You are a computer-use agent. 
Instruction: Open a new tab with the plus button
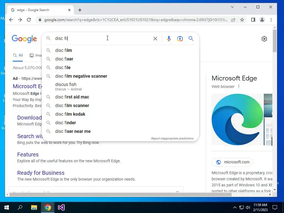click(x=80, y=10)
